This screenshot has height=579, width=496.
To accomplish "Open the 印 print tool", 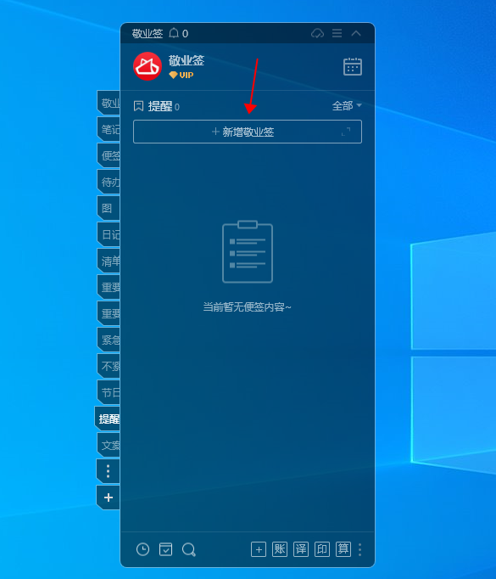I will pyautogui.click(x=322, y=549).
